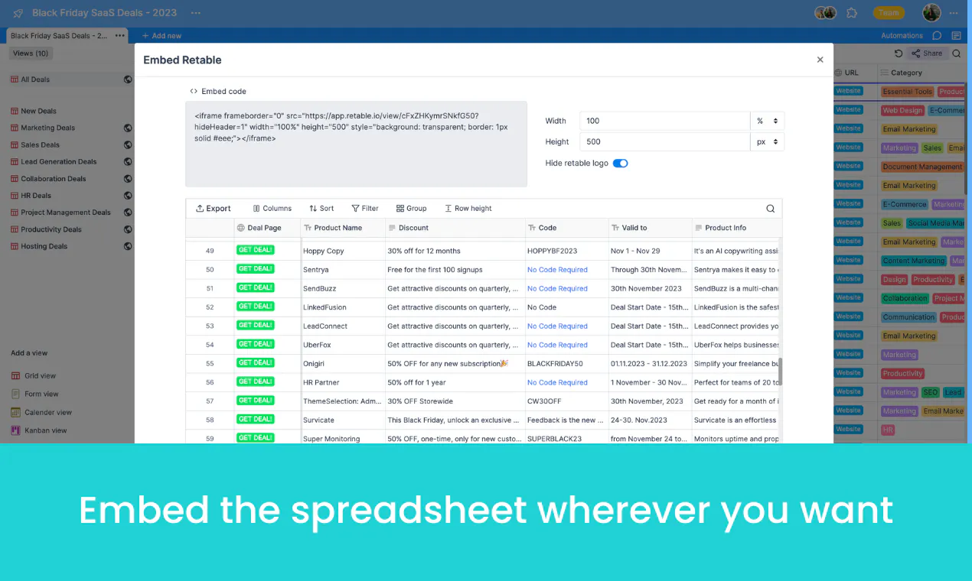Open the percent unit dropdown for Width
972x581 pixels.
click(768, 121)
